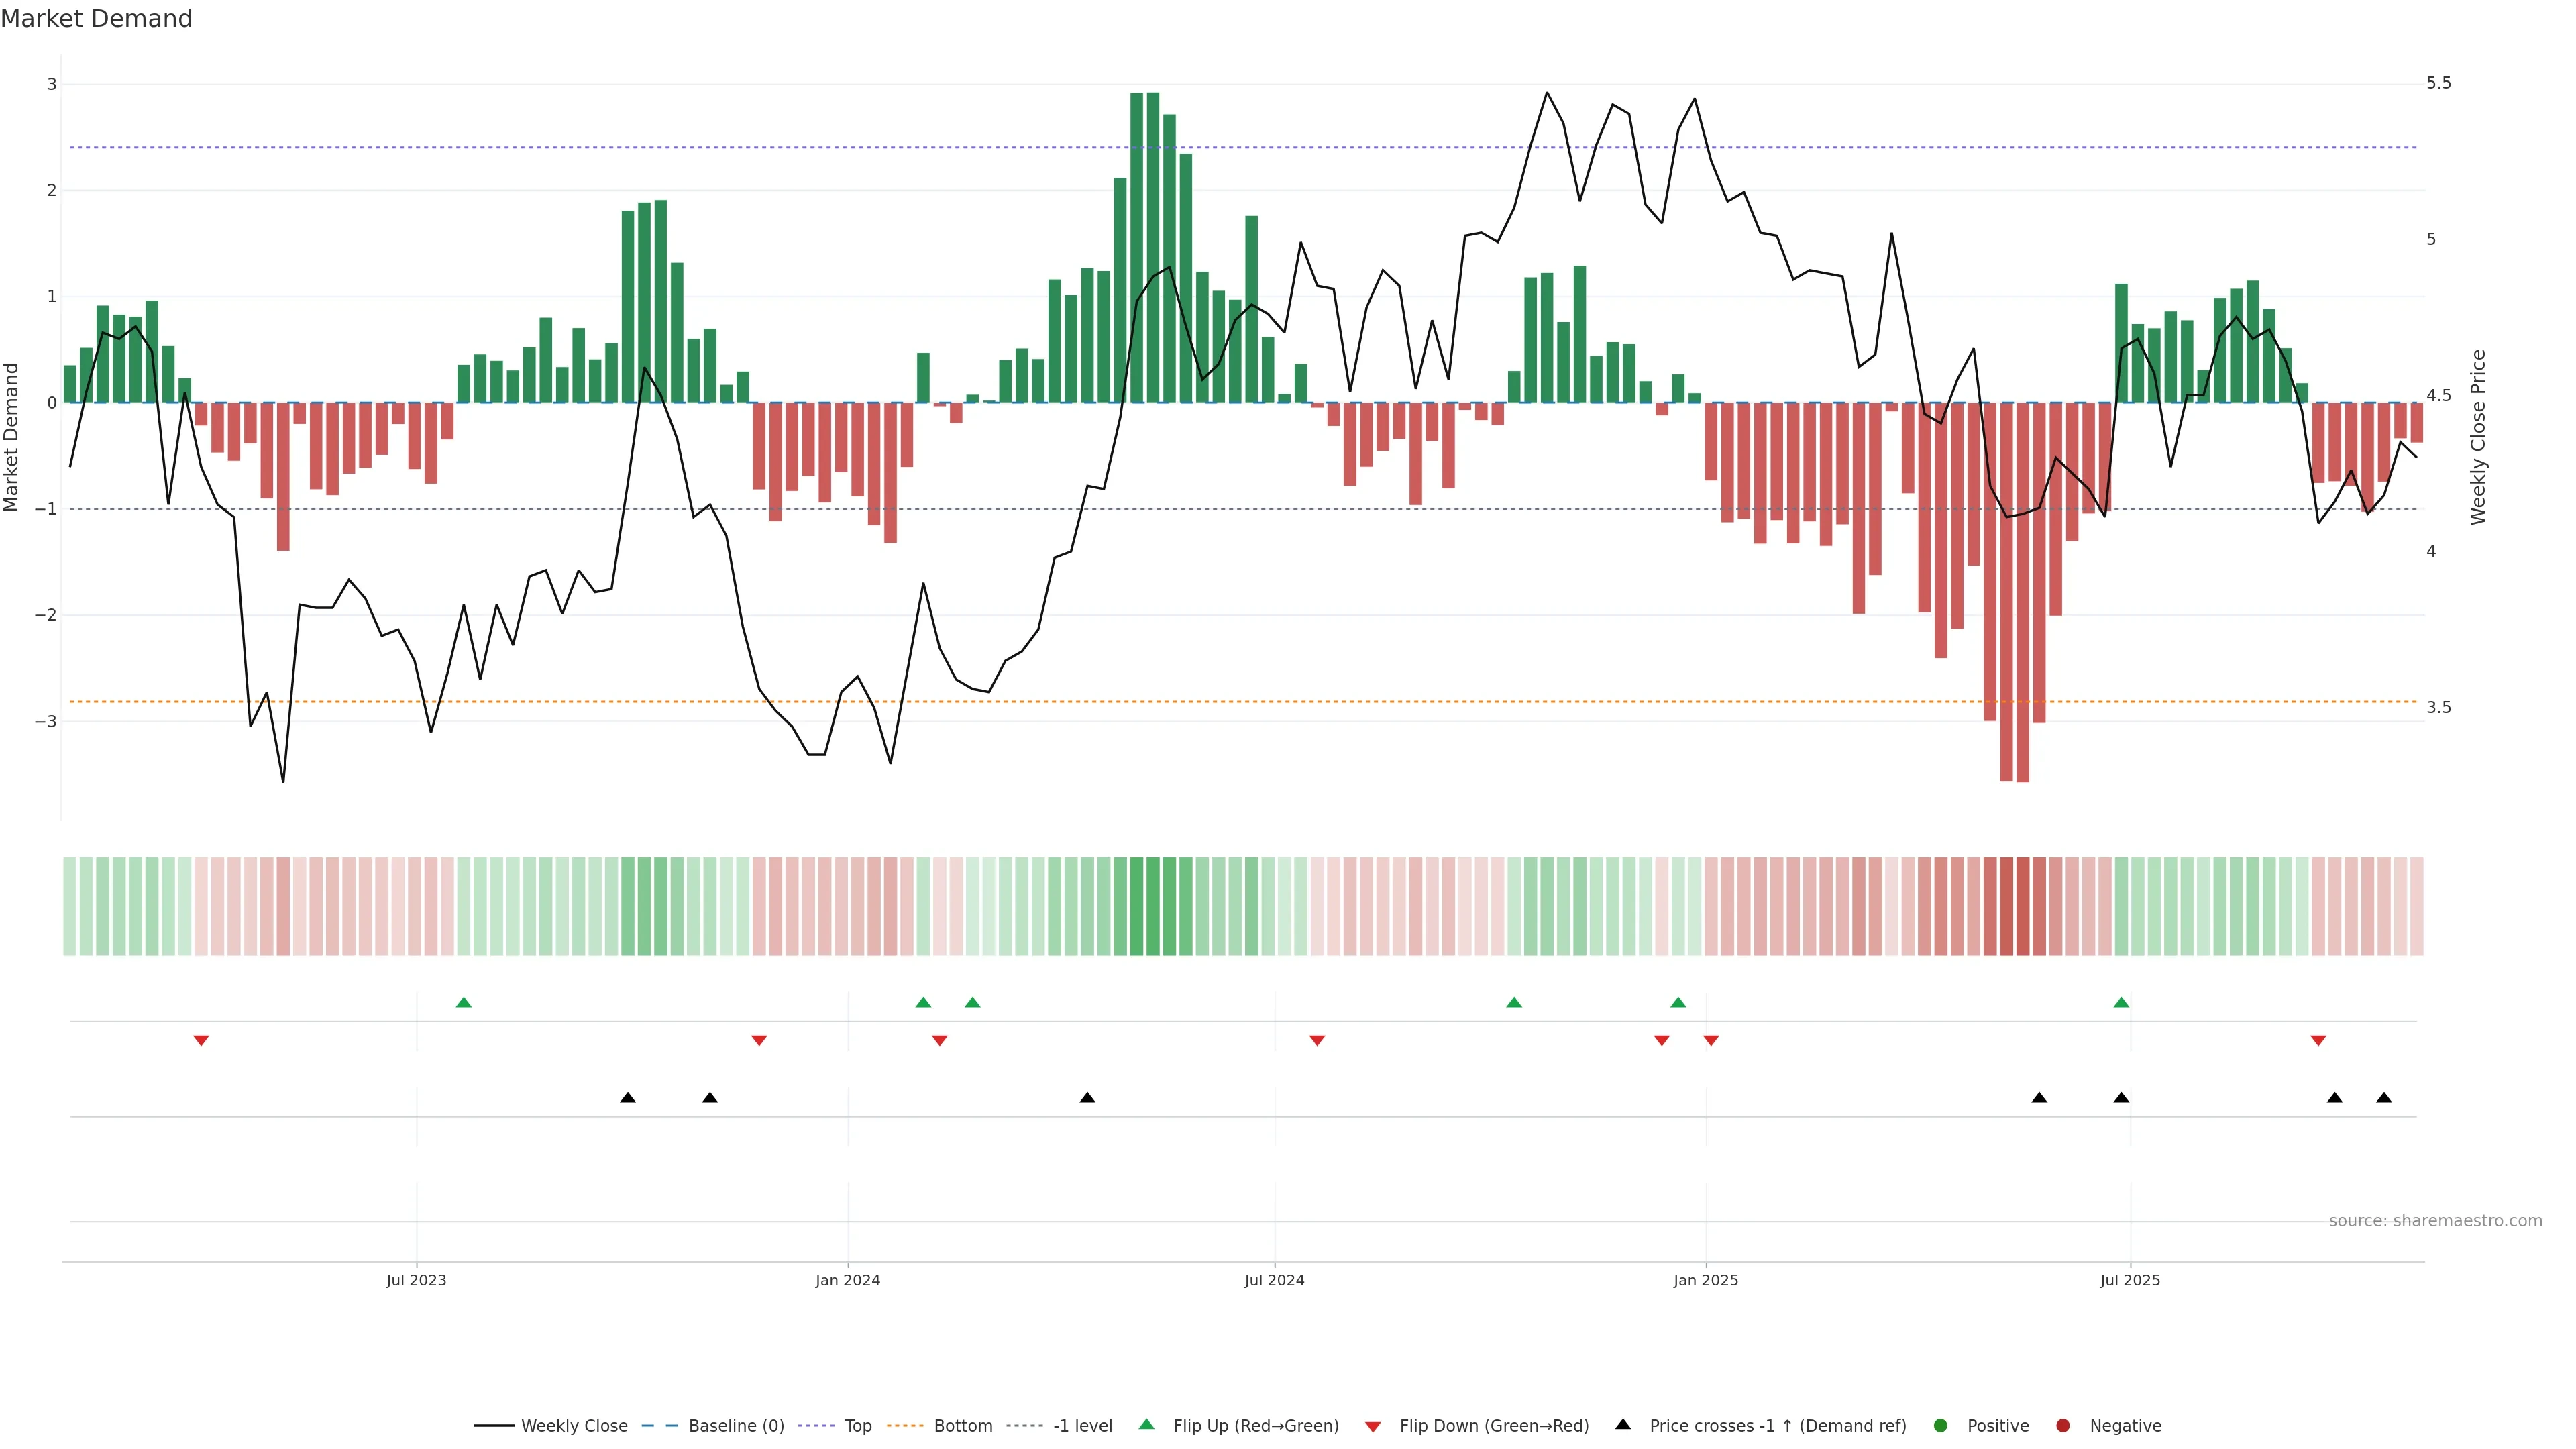Screen dimensions: 2576x1449
Task: Click the Jul 2023 axis label
Action: pos(416,1280)
